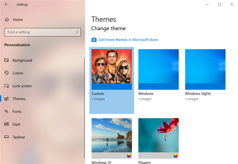Focus the Find a setting field

pyautogui.click(x=43, y=32)
